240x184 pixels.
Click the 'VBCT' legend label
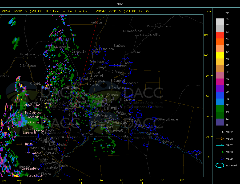tap(229, 145)
